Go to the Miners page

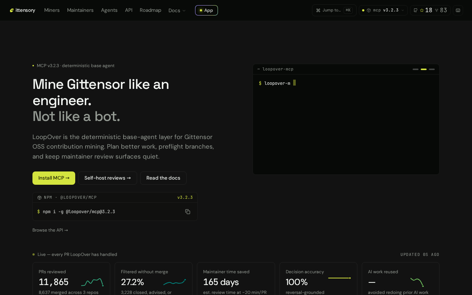coord(52,10)
